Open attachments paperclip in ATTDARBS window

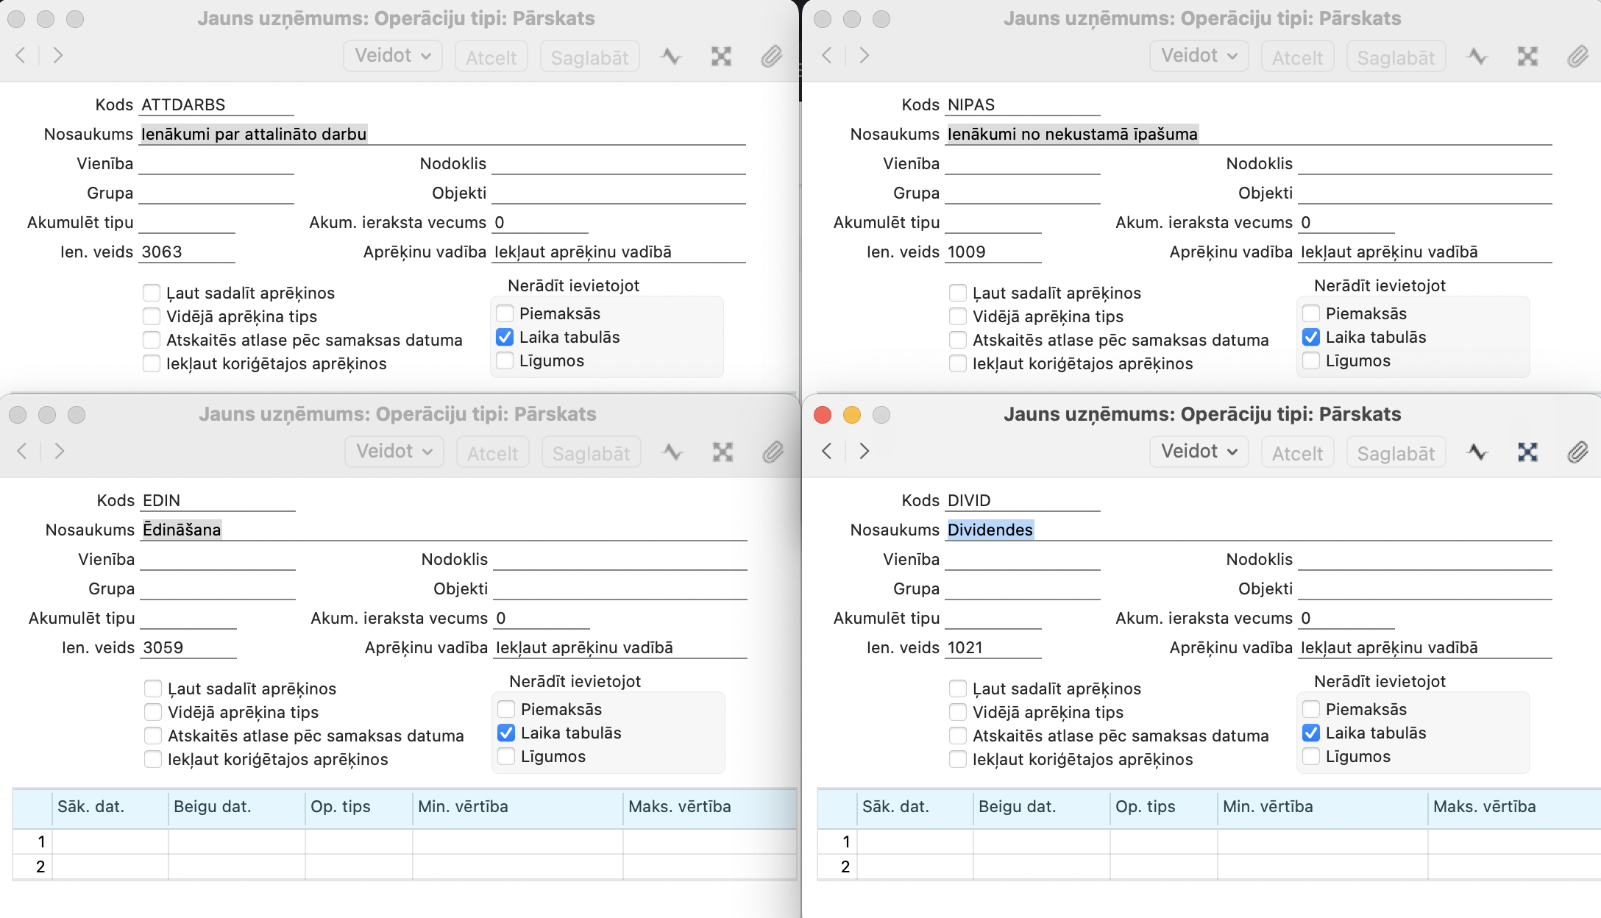[770, 56]
